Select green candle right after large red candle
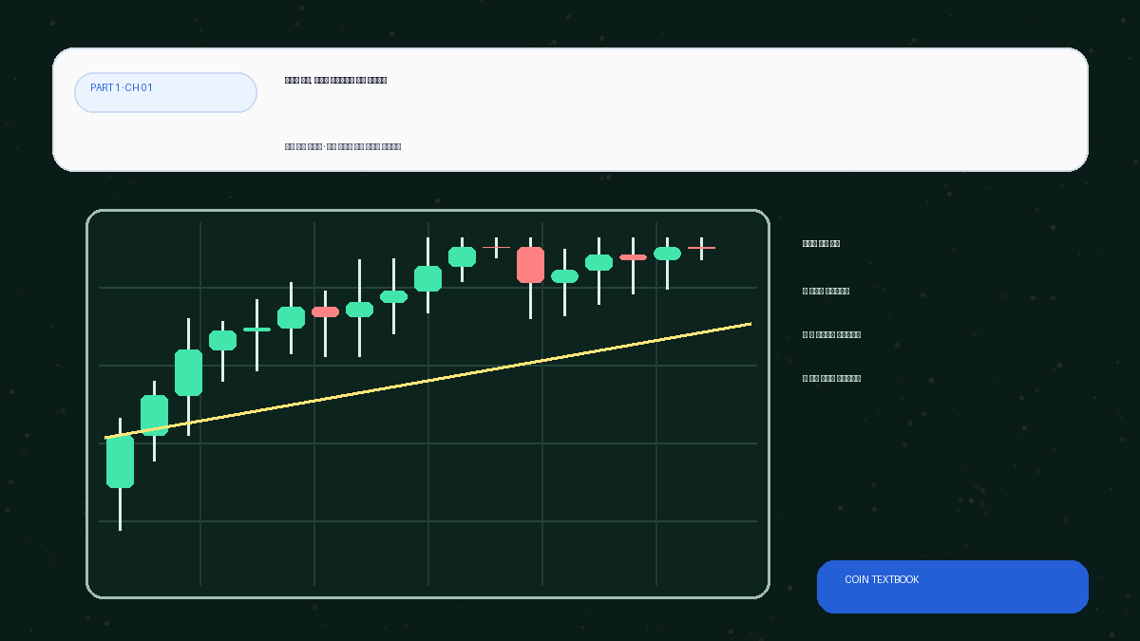Viewport: 1140px width, 641px height. click(x=564, y=276)
